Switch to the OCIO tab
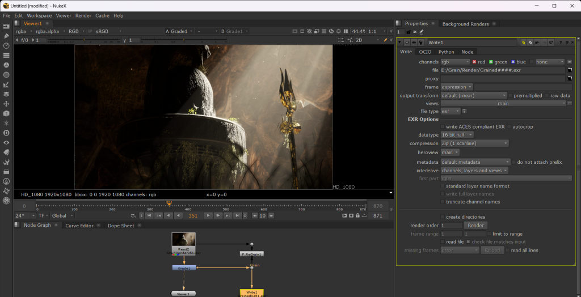 [425, 52]
